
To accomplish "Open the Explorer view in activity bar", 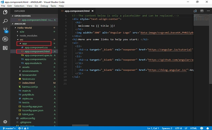I will (x=5, y=12).
